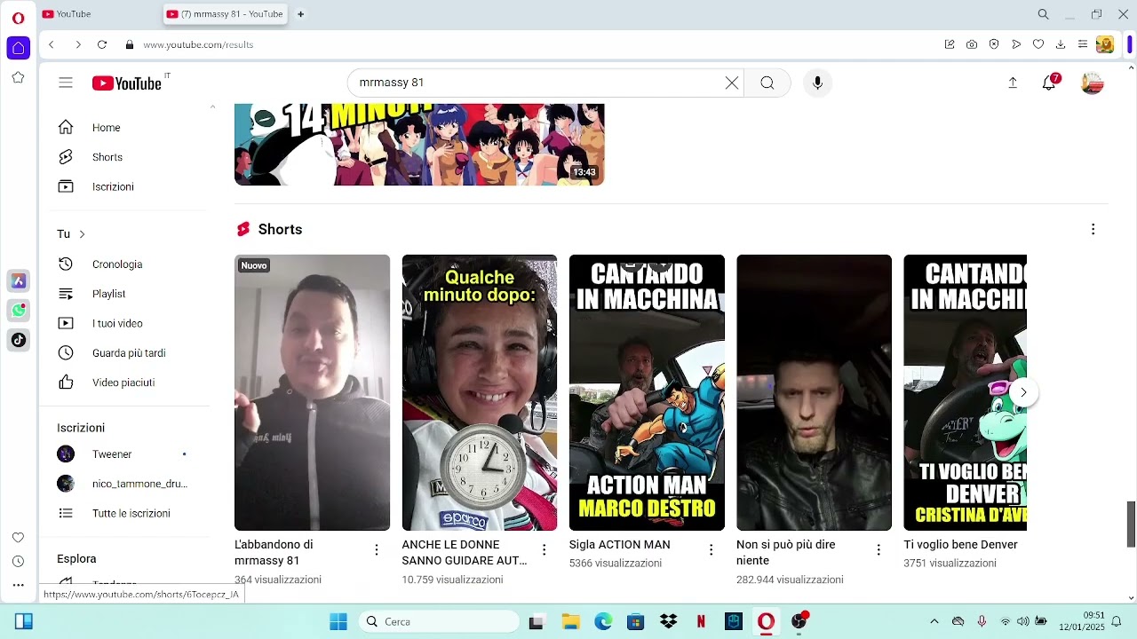The height and width of the screenshot is (639, 1137).
Task: Open TikTok in the Opera sidebar
Action: [x=19, y=340]
